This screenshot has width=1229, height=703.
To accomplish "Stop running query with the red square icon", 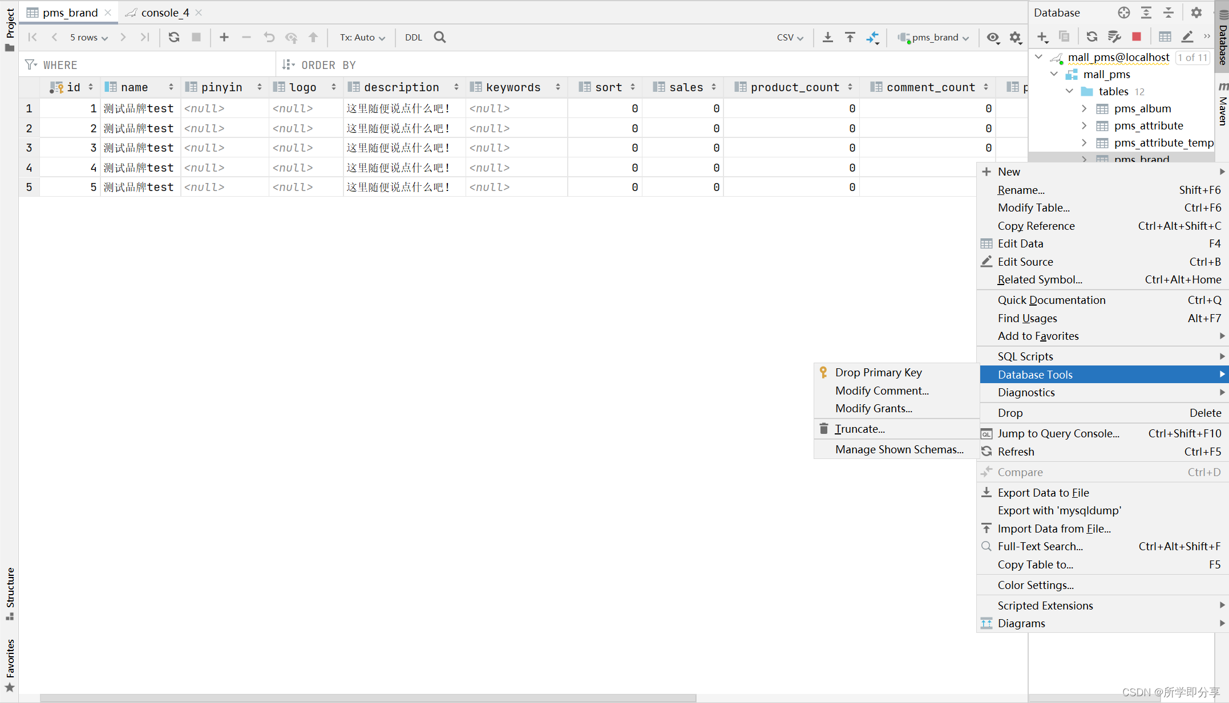I will [1136, 36].
